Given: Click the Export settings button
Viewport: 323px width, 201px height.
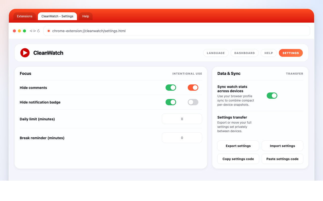Looking at the screenshot, I should click(x=238, y=146).
